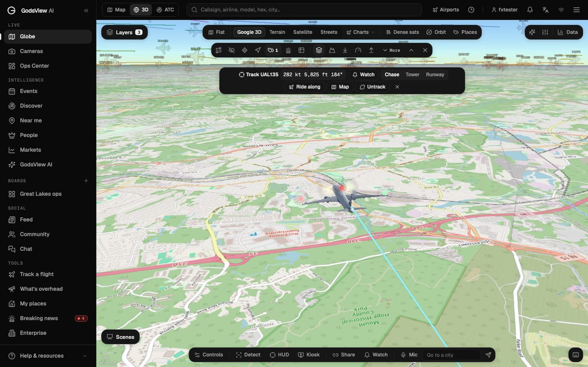Click the crossed-out eye hide icon
Screen dimensions: 588x367
click(x=232, y=50)
